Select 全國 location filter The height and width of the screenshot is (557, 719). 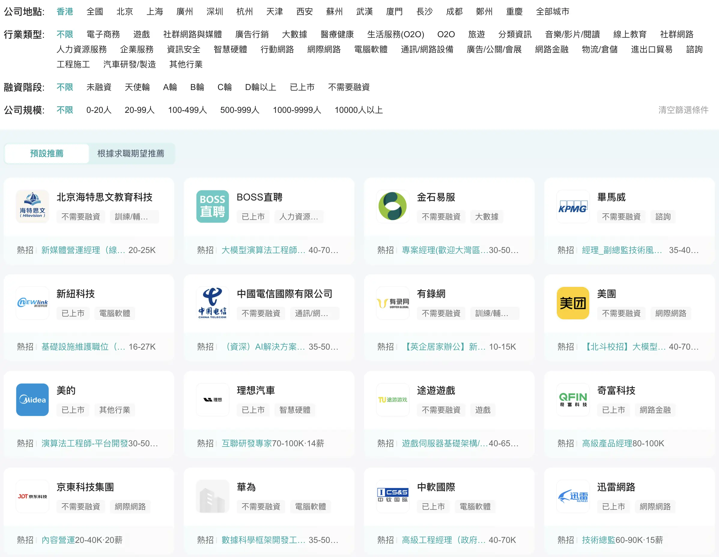(x=95, y=11)
